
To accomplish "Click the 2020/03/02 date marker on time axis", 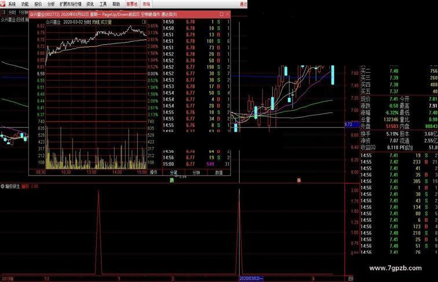I will [x=251, y=279].
